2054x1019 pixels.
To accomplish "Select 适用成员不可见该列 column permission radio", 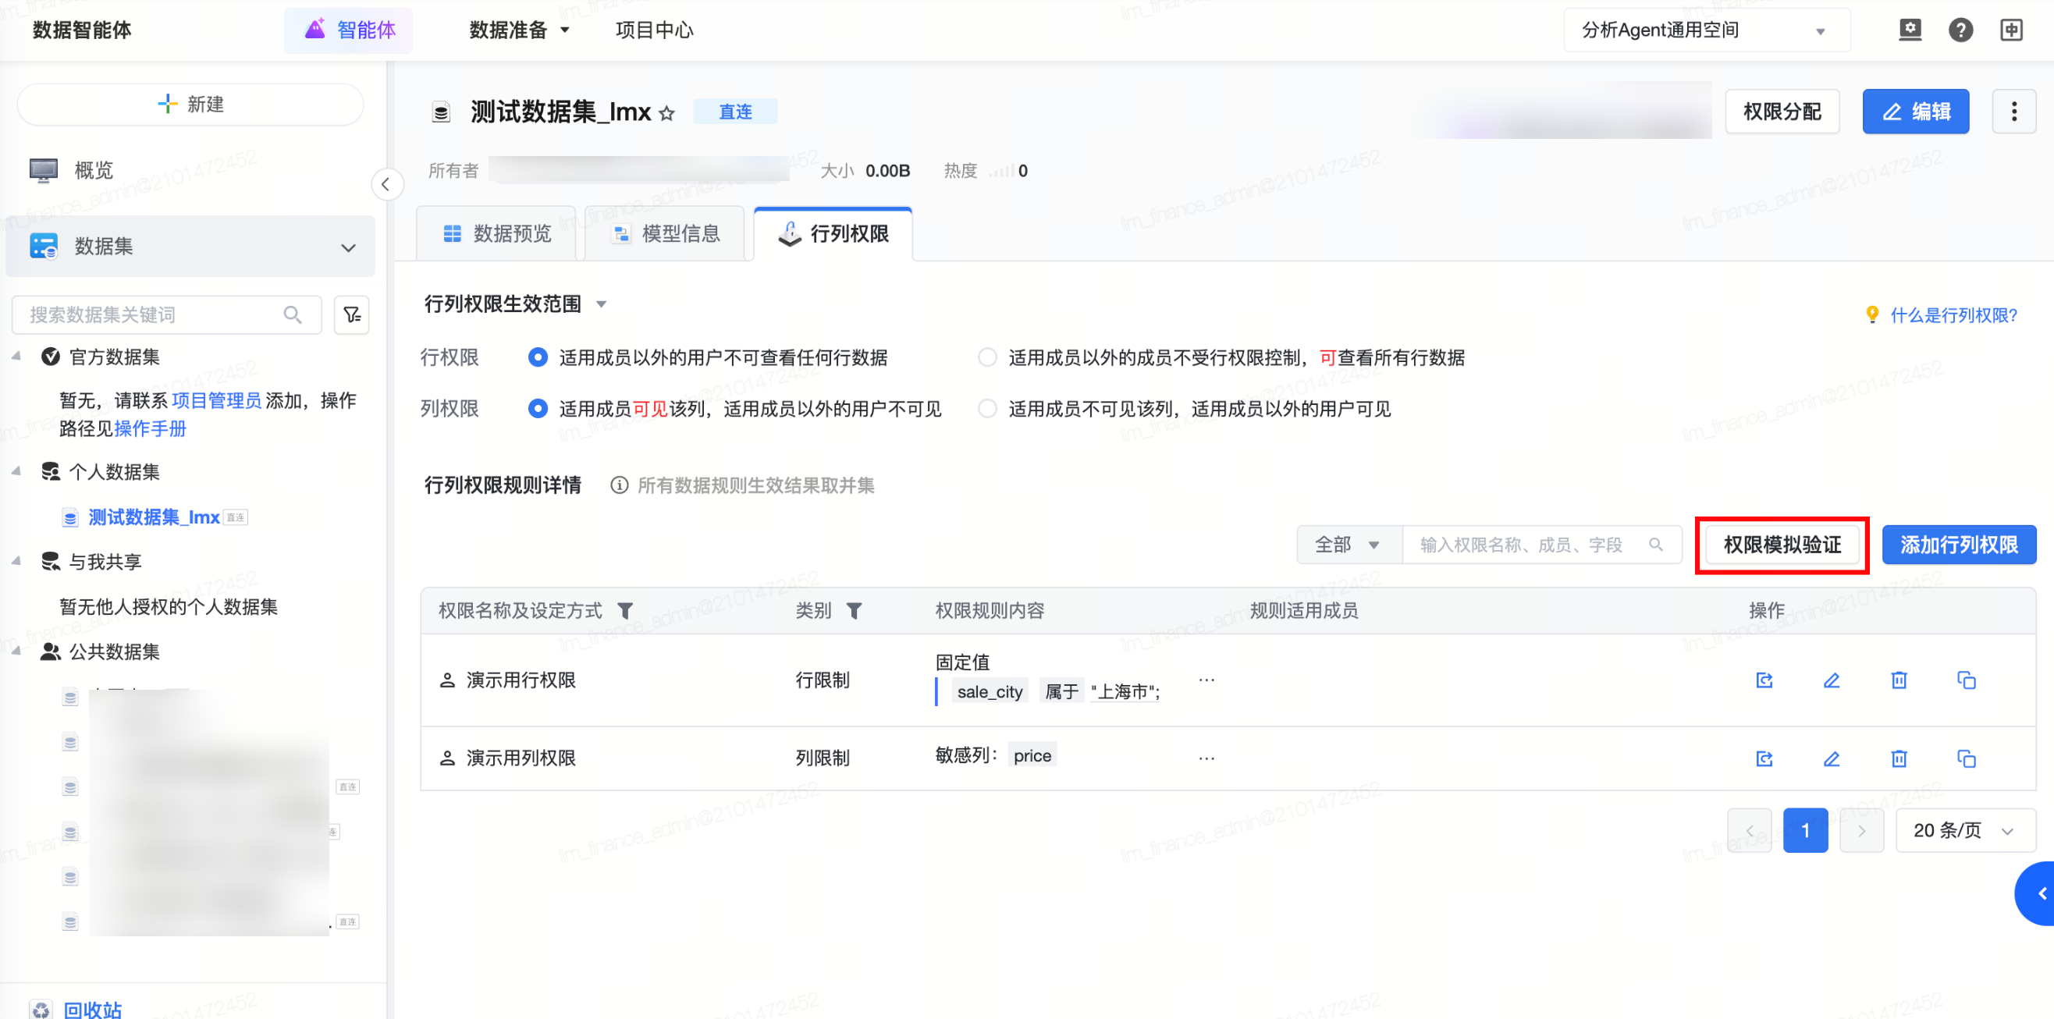I will pos(987,409).
